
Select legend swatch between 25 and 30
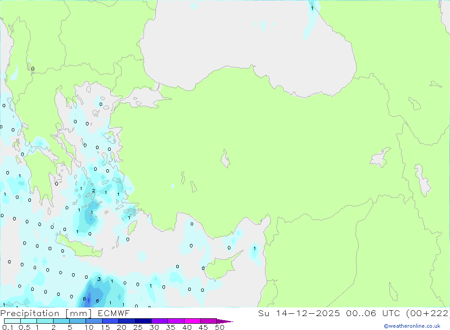click(143, 321)
